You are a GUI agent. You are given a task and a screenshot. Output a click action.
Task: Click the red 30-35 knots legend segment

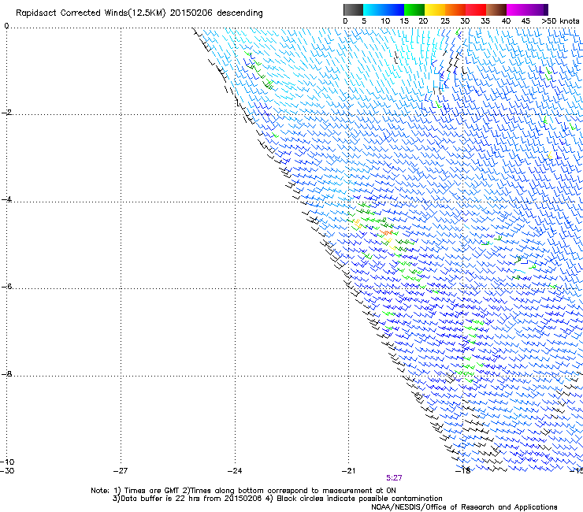(x=476, y=9)
